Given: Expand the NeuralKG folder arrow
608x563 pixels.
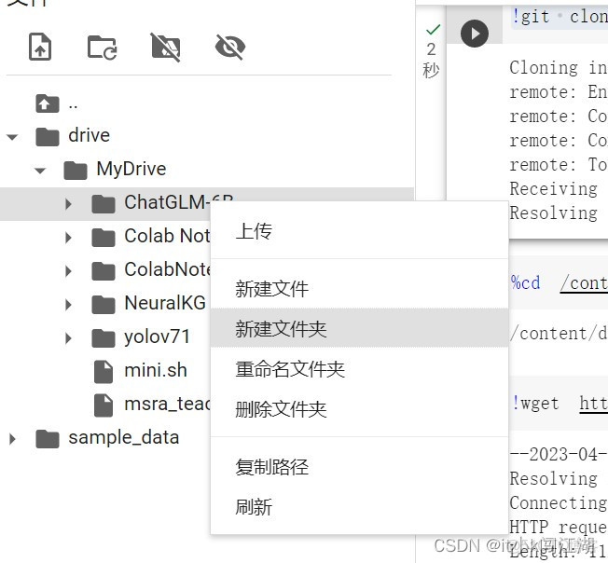Looking at the screenshot, I should (x=68, y=305).
